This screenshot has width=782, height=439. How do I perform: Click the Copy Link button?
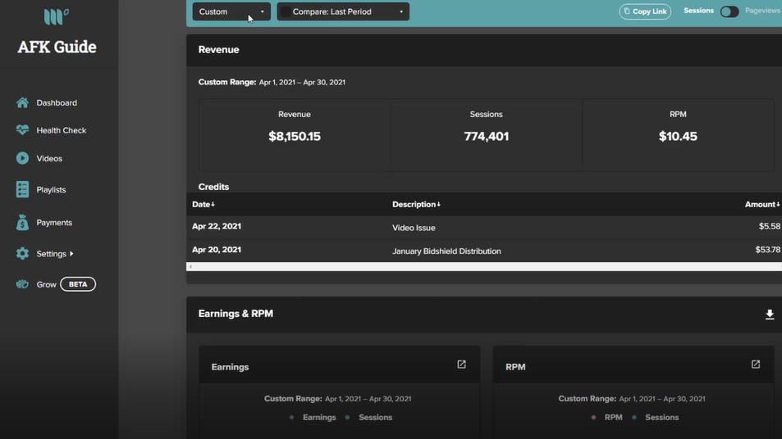point(645,11)
